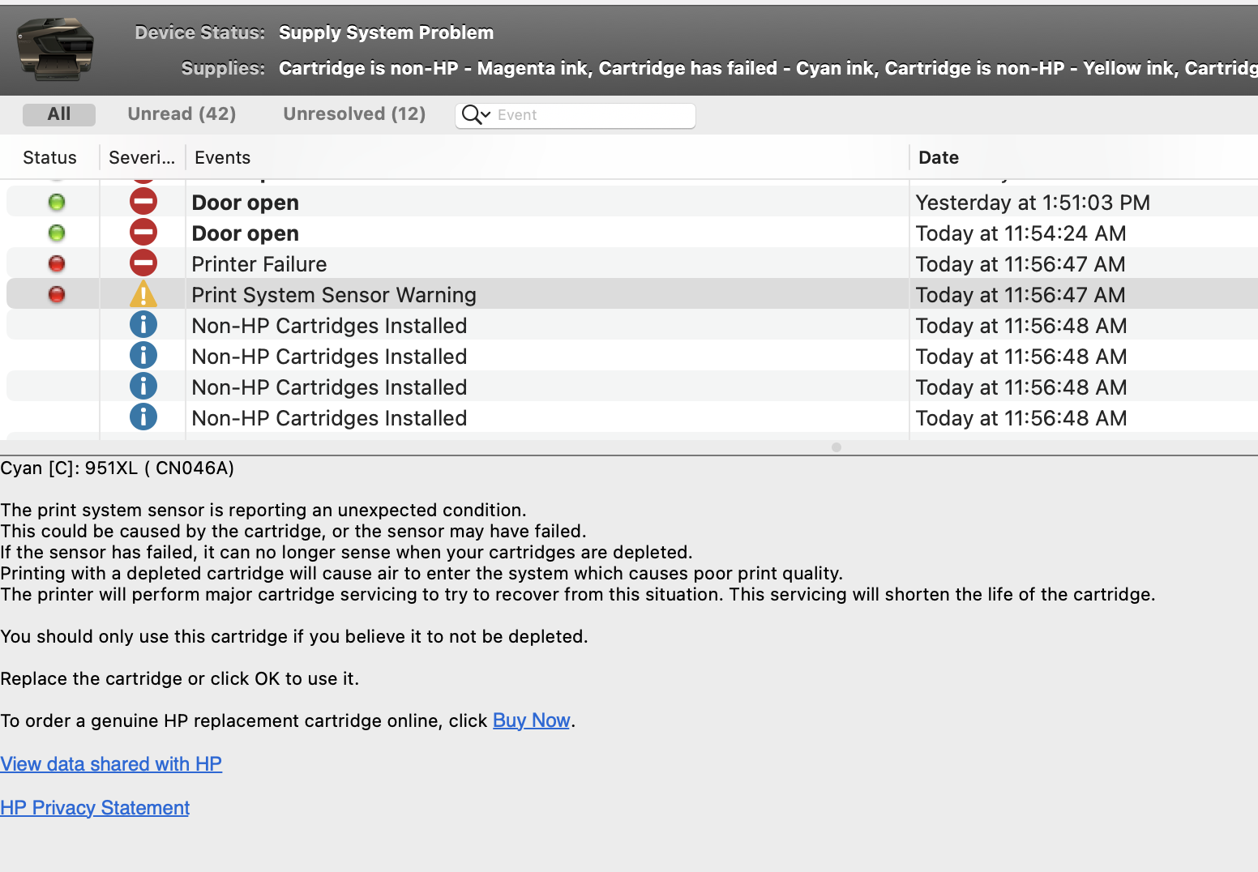Screen dimensions: 1258x872
Task: Click the search magnifier icon
Action: tap(471, 115)
